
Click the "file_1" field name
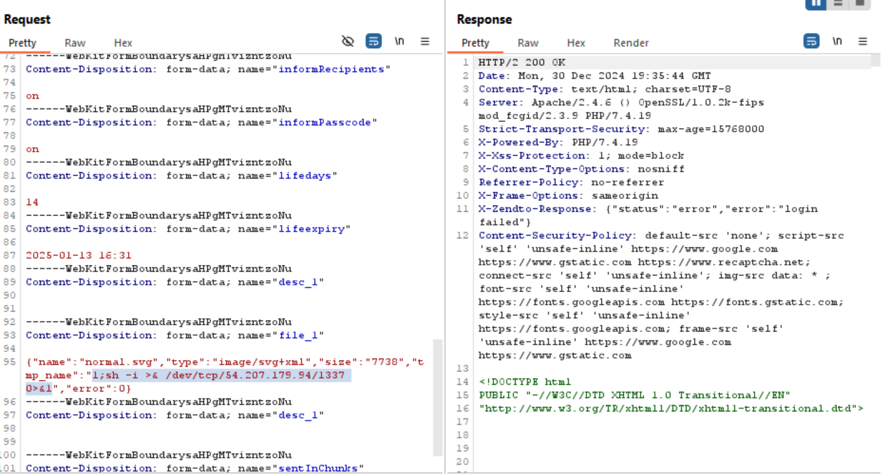[298, 335]
